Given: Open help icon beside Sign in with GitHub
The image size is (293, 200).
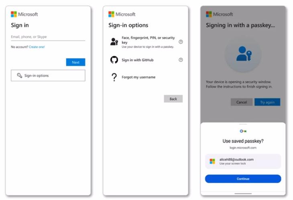Looking at the screenshot, I should (181, 60).
